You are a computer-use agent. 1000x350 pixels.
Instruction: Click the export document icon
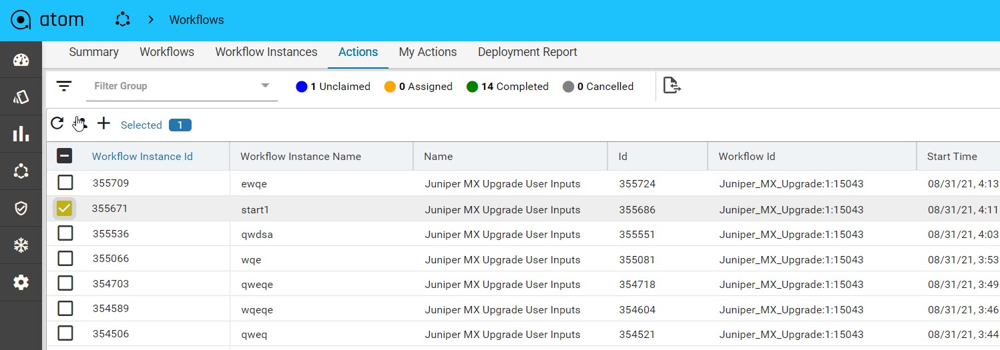[x=672, y=85]
